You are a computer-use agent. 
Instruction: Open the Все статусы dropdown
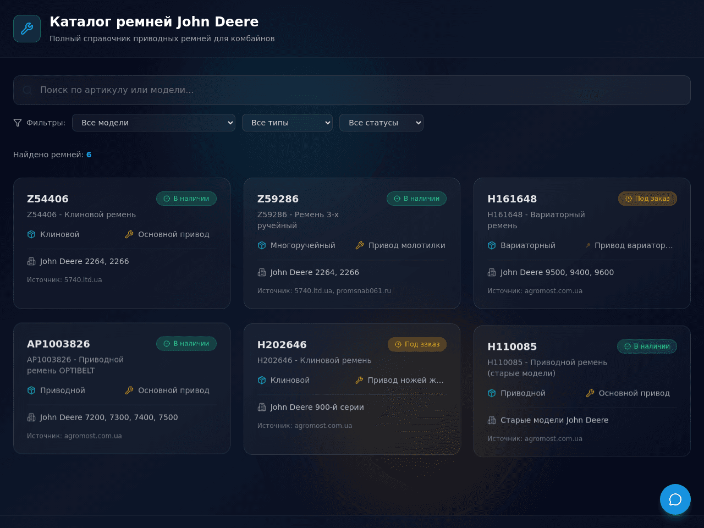pyautogui.click(x=381, y=123)
